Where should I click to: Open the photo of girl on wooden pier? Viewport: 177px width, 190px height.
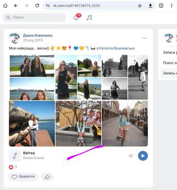(x=32, y=124)
